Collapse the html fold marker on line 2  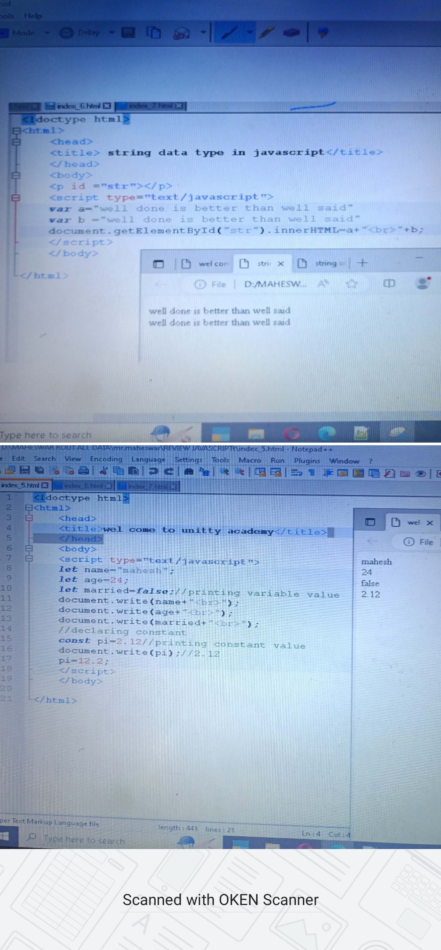pyautogui.click(x=29, y=508)
